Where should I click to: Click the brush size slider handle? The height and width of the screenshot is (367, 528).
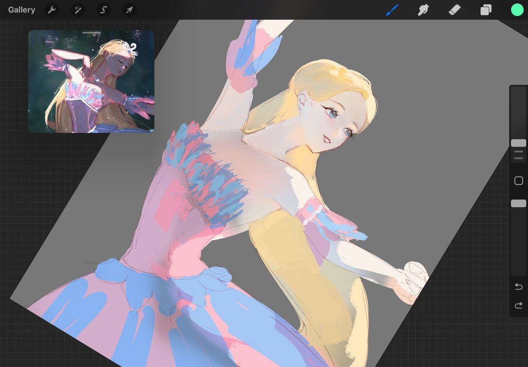[518, 143]
